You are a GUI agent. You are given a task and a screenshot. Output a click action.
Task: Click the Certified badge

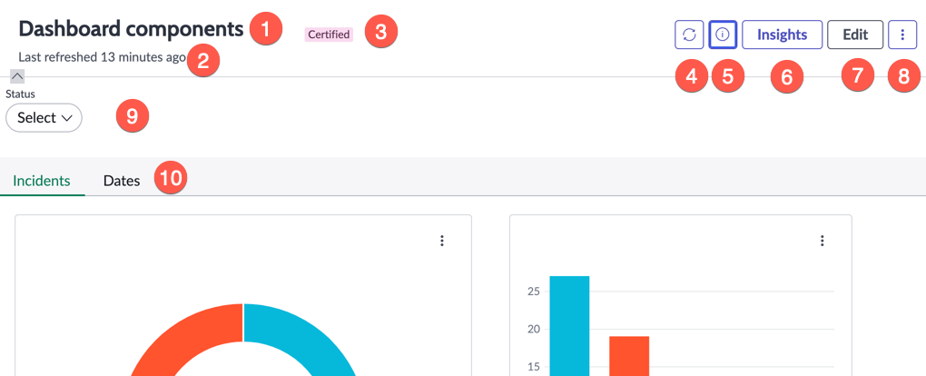[329, 35]
